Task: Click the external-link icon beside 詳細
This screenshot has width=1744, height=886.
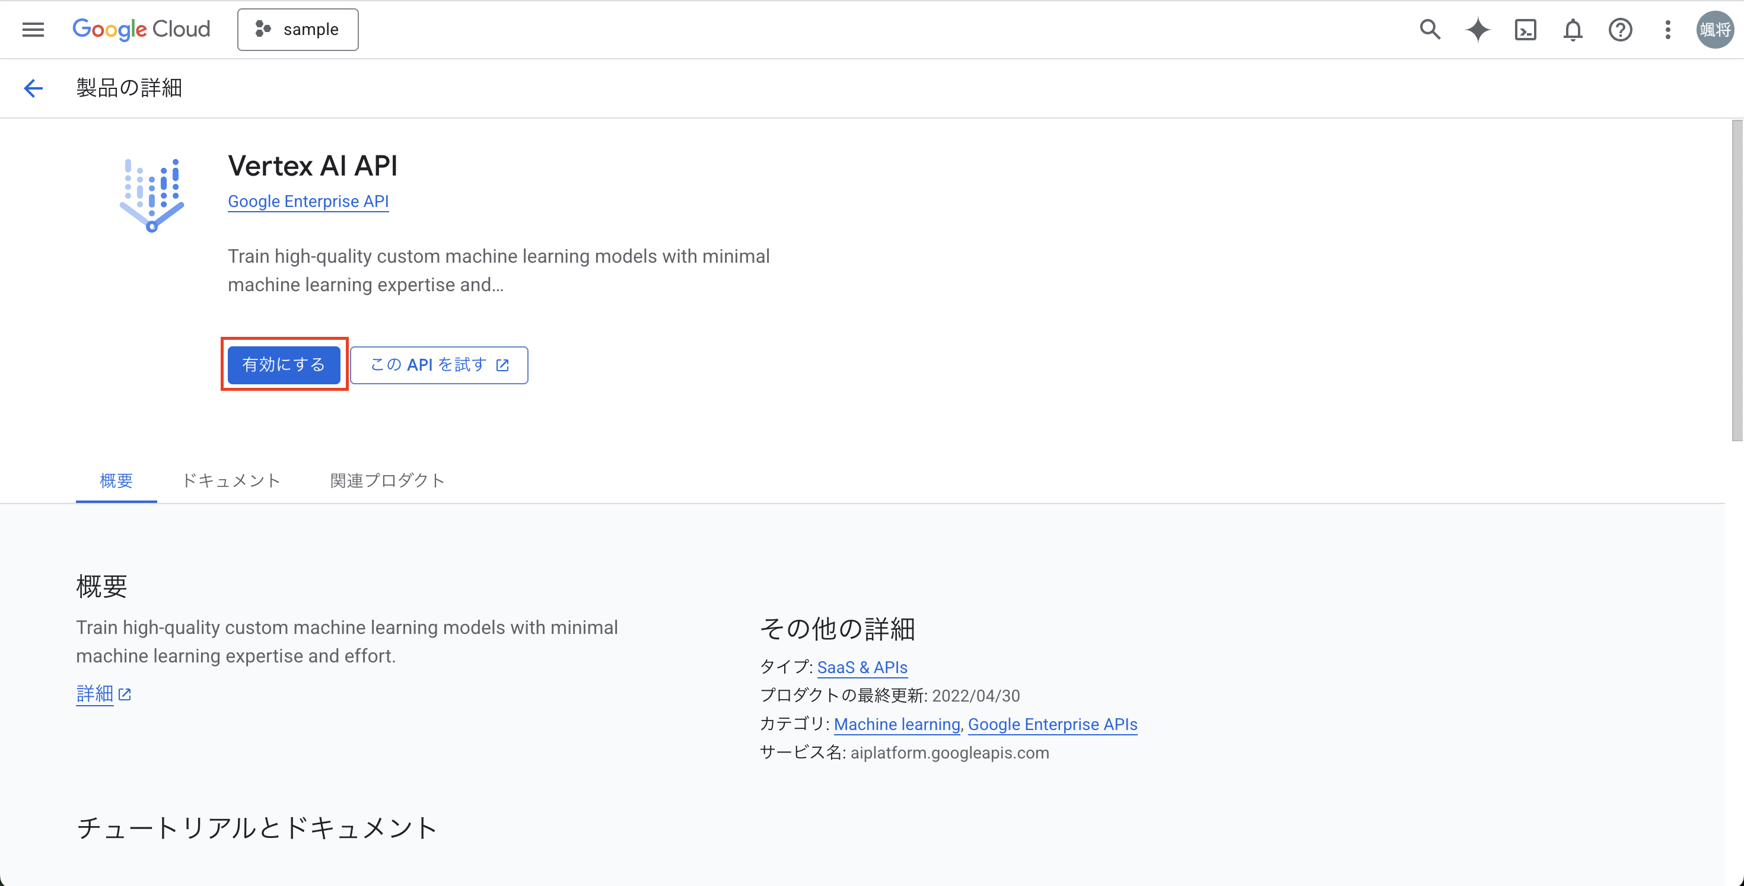Action: click(125, 694)
